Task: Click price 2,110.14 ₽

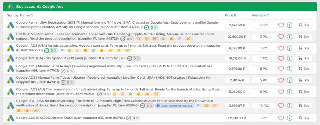Action: coord(237,80)
